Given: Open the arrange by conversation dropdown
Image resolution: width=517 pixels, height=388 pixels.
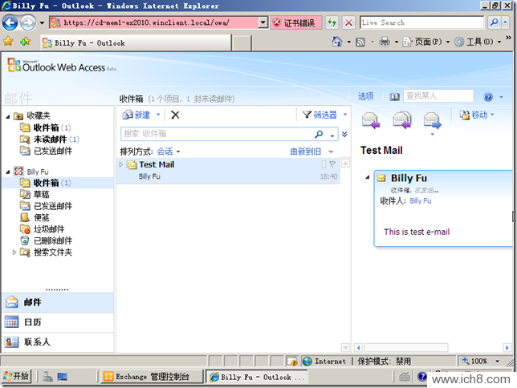Looking at the screenshot, I should click(x=168, y=152).
